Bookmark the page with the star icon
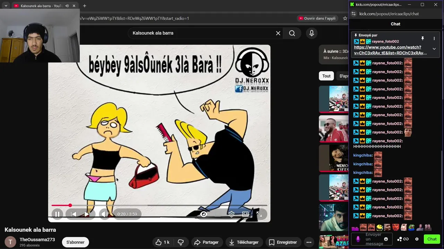The image size is (444, 249). (x=345, y=18)
